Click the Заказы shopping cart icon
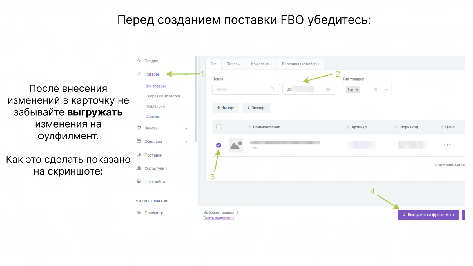The image size is (473, 266). click(x=139, y=128)
